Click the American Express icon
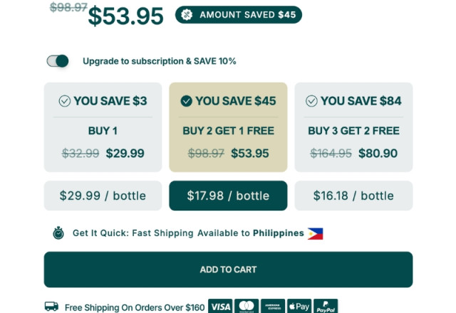This screenshot has width=456, height=313. [x=272, y=307]
